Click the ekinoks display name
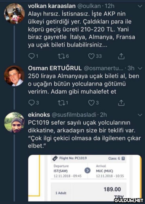Screen dimensions: 145x204 pos(39,115)
